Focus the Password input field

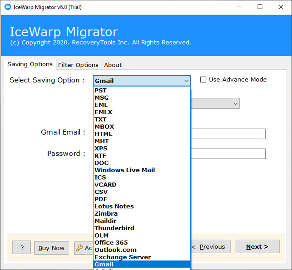point(228,154)
